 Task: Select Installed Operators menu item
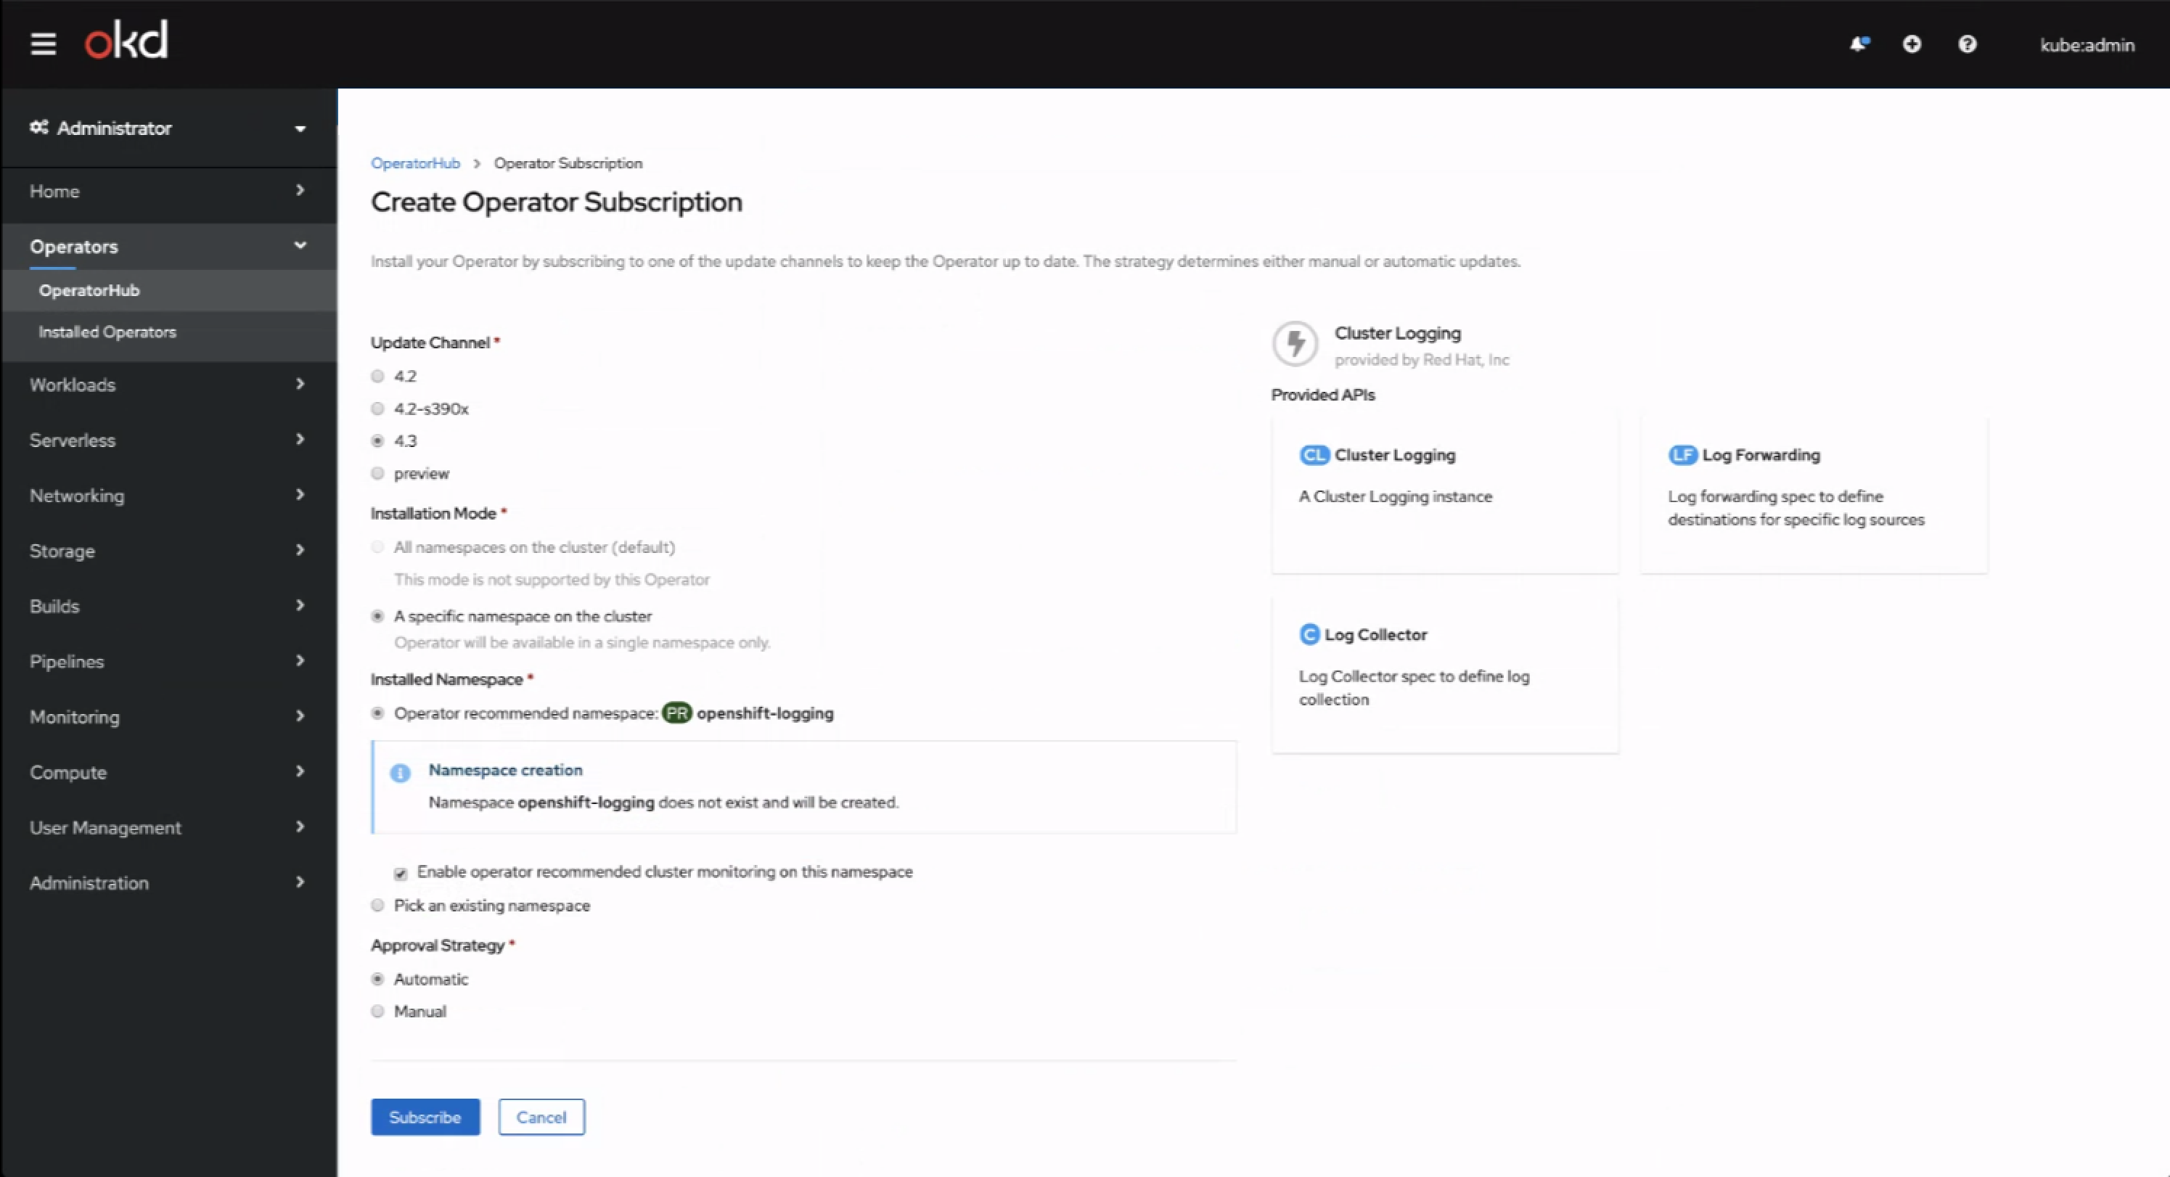[109, 332]
